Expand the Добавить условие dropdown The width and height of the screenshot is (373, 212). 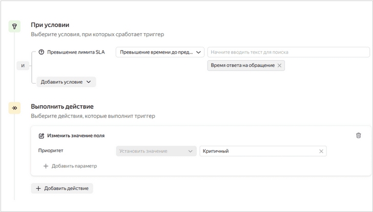click(66, 82)
